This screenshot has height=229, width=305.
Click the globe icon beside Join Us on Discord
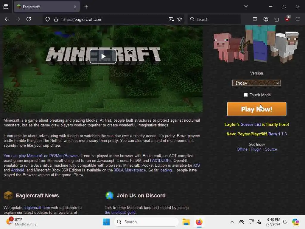(x=110, y=196)
